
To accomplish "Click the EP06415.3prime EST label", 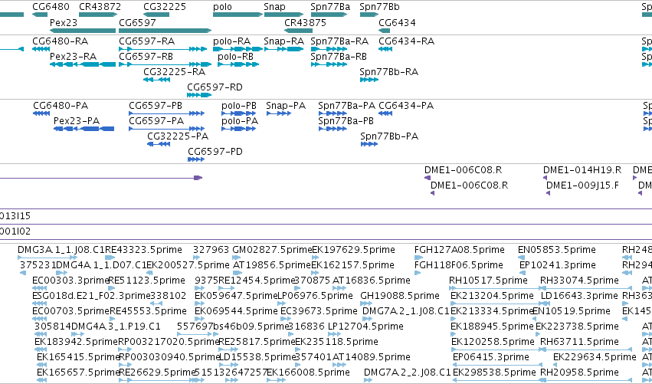I will coord(490,357).
